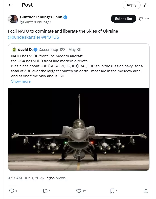Open the share post icon
The image size is (156, 199).
pos(146,191)
